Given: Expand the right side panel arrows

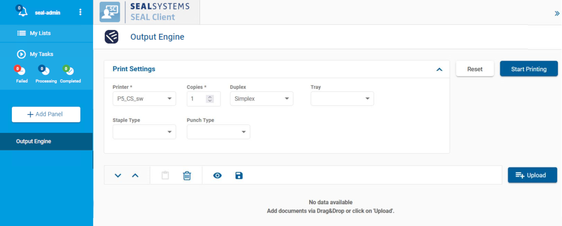Looking at the screenshot, I should [557, 14].
